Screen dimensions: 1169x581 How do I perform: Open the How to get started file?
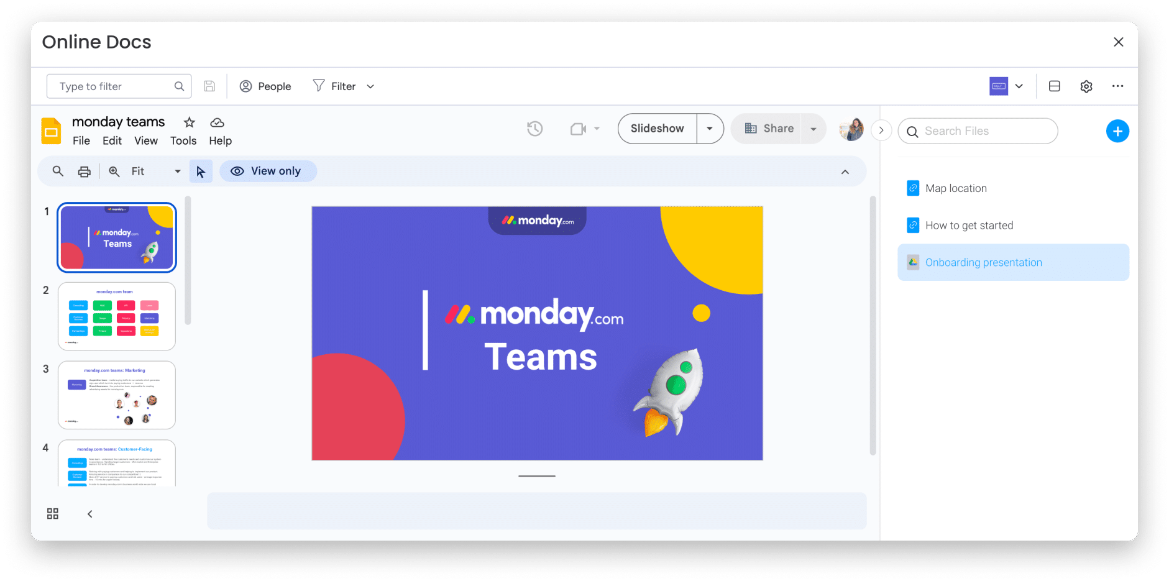[1013, 226]
